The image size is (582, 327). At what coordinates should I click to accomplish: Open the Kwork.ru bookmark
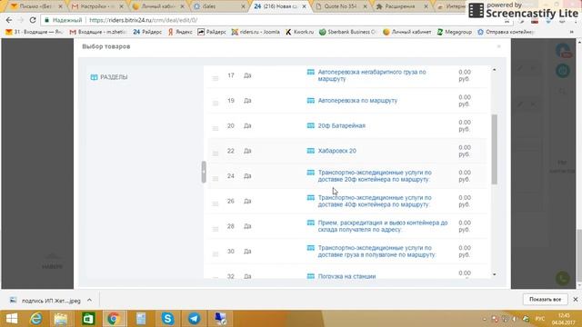coord(299,32)
